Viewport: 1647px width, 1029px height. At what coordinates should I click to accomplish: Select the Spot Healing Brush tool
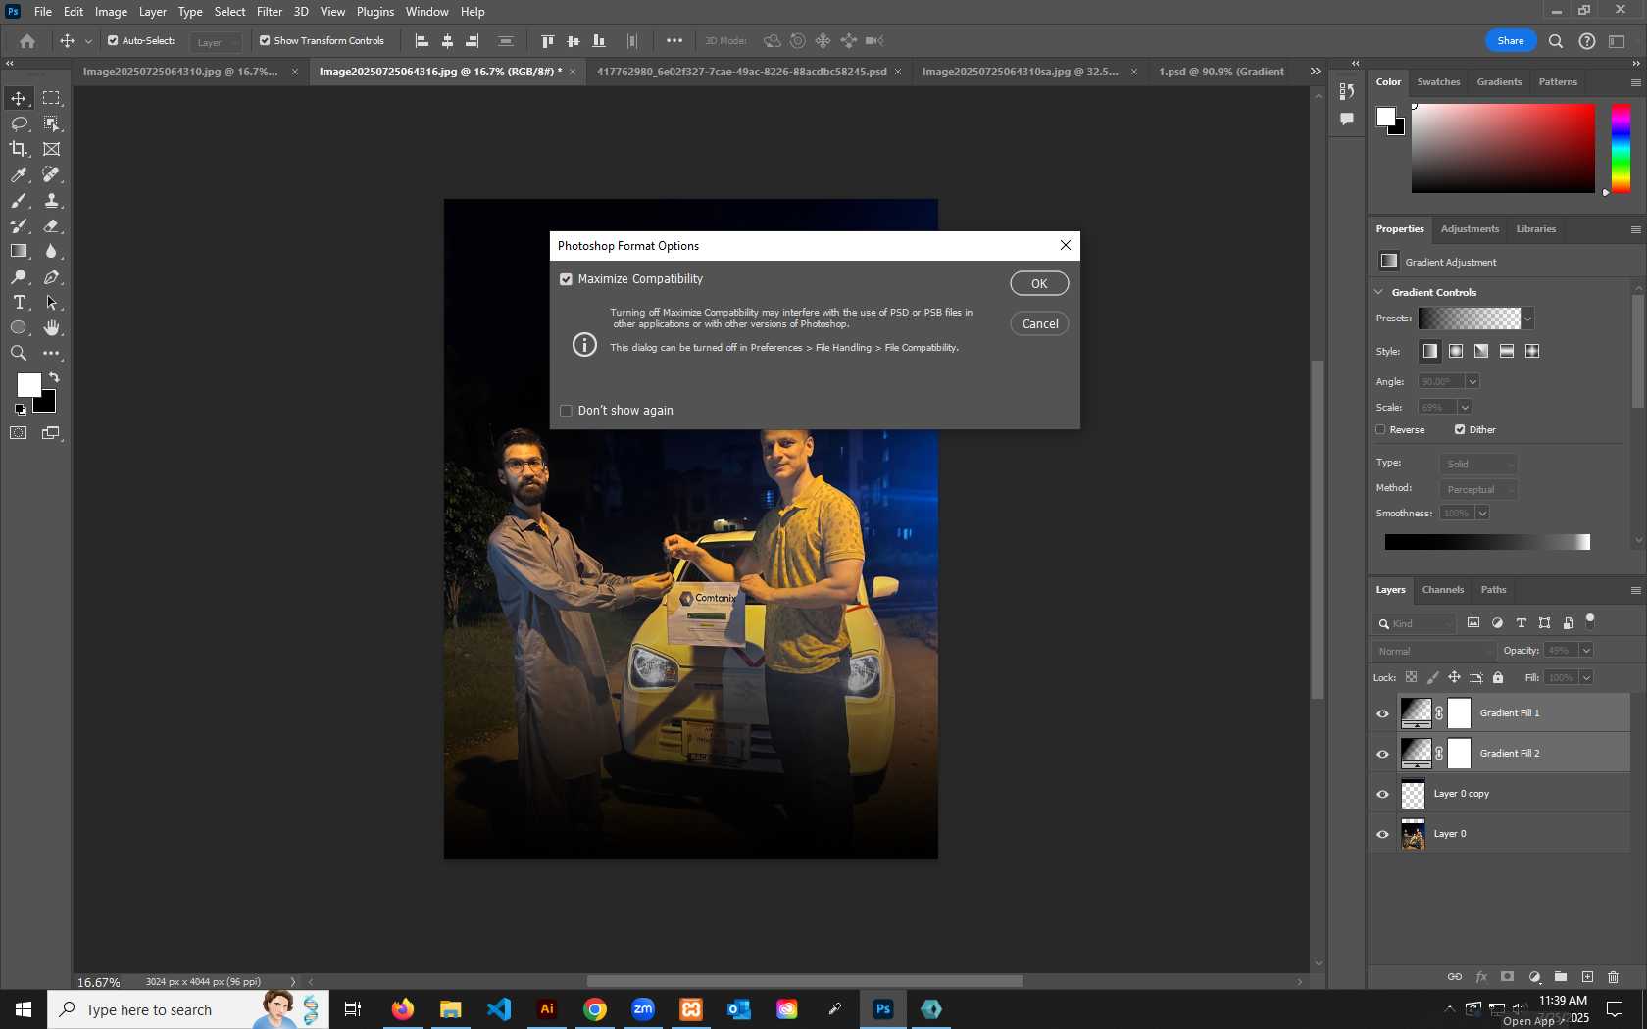pos(51,174)
